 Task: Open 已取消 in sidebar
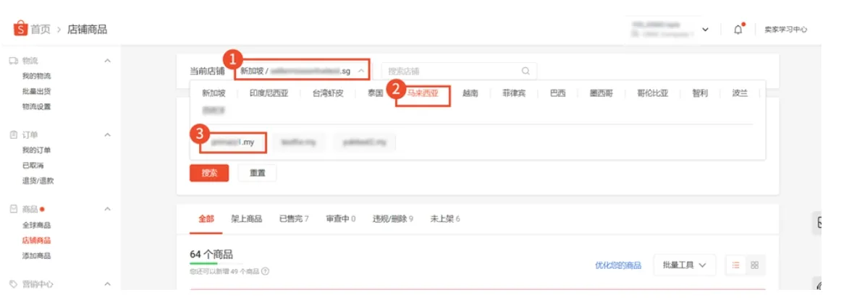(33, 165)
